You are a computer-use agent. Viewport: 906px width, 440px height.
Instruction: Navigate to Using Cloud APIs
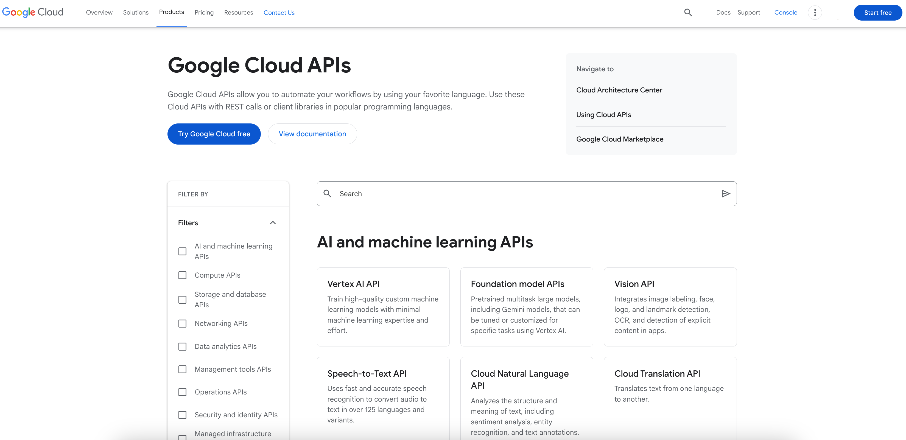603,115
